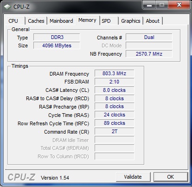Click the greyed Total CAS# (tRDRAM) label

coord(64,148)
